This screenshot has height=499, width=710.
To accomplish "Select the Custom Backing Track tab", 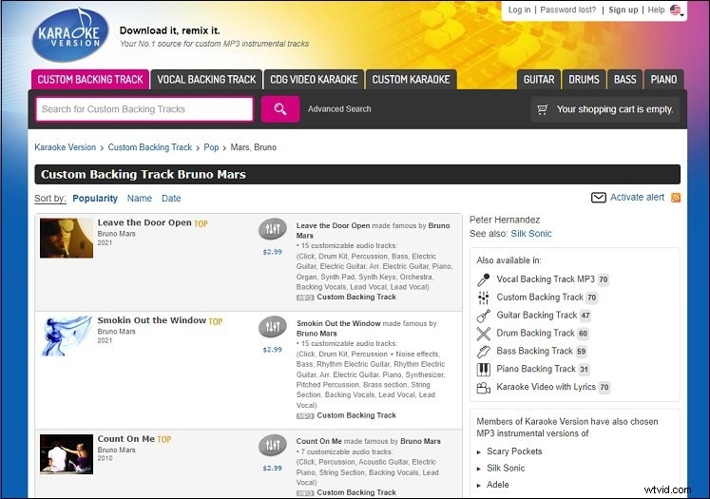I will [90, 80].
